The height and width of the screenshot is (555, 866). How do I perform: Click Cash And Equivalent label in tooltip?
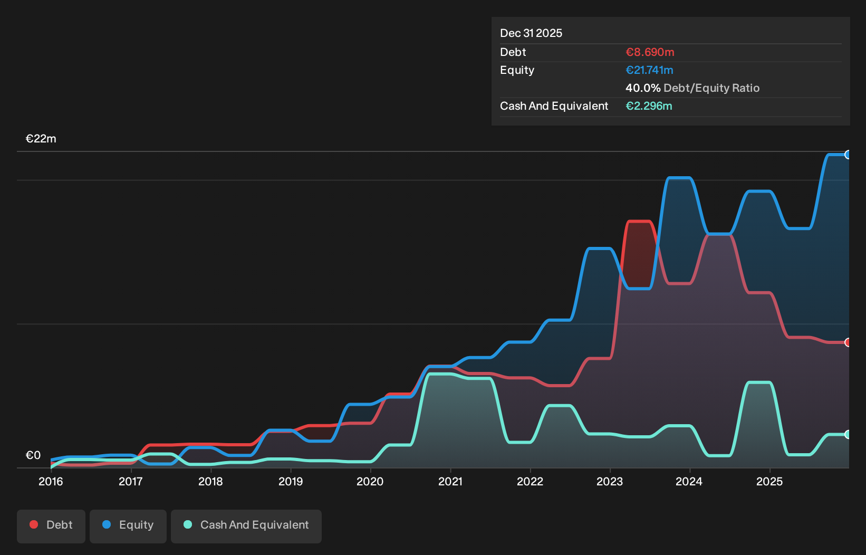554,106
